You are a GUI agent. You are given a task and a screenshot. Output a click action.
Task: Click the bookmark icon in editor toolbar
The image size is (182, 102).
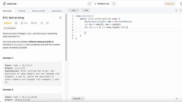(x=176, y=10)
